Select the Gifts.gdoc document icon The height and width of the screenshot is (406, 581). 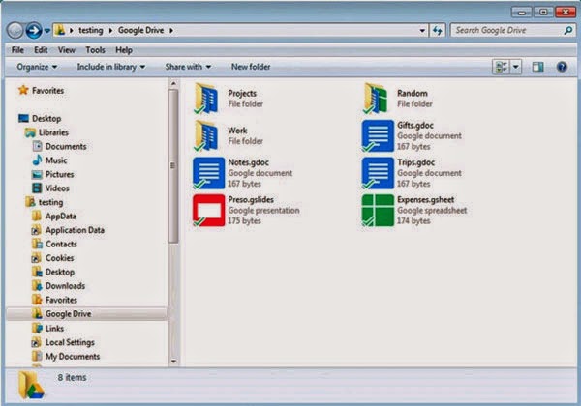point(378,135)
